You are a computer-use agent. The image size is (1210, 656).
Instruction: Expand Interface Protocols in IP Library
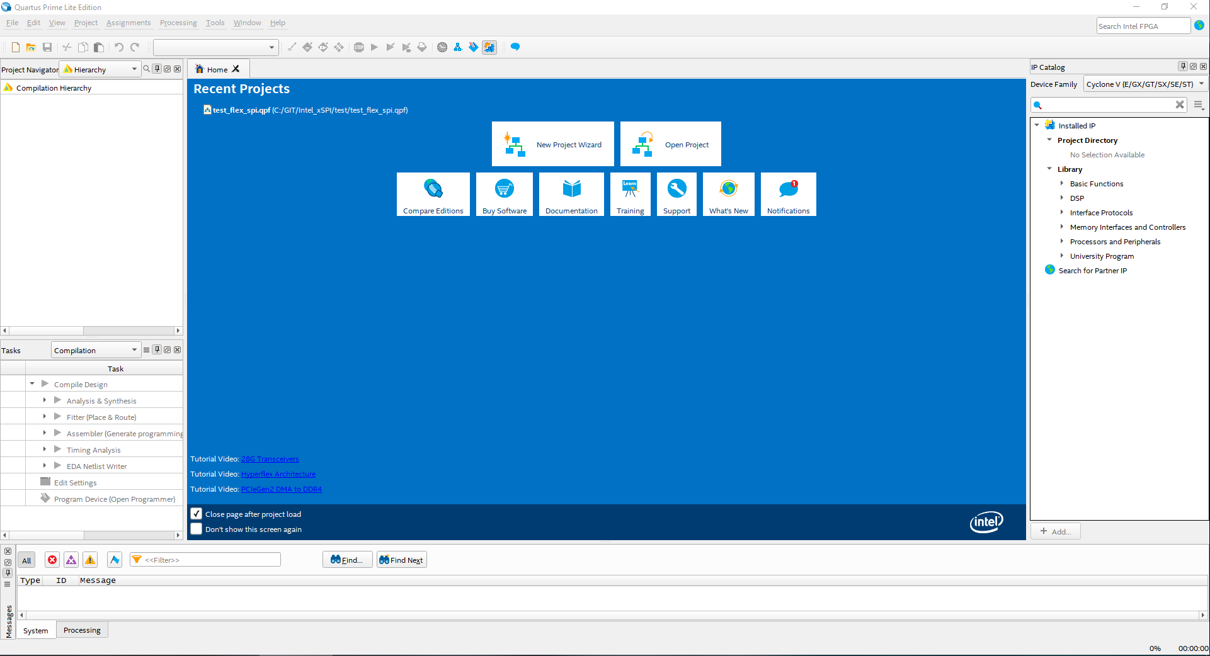(x=1062, y=212)
